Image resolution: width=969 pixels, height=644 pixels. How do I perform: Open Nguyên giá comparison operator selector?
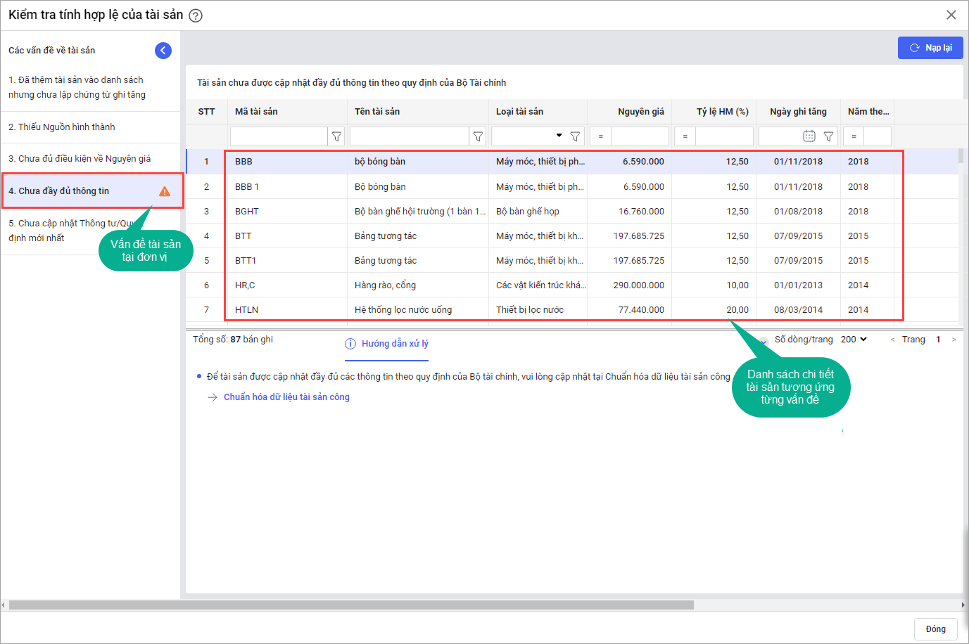tap(600, 136)
